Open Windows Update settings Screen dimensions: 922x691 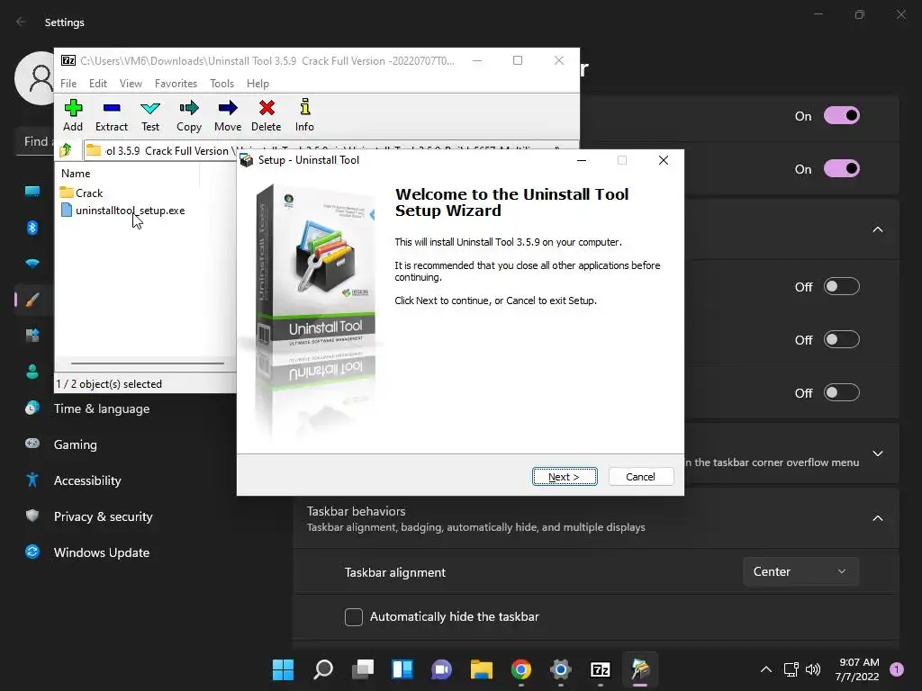101,553
